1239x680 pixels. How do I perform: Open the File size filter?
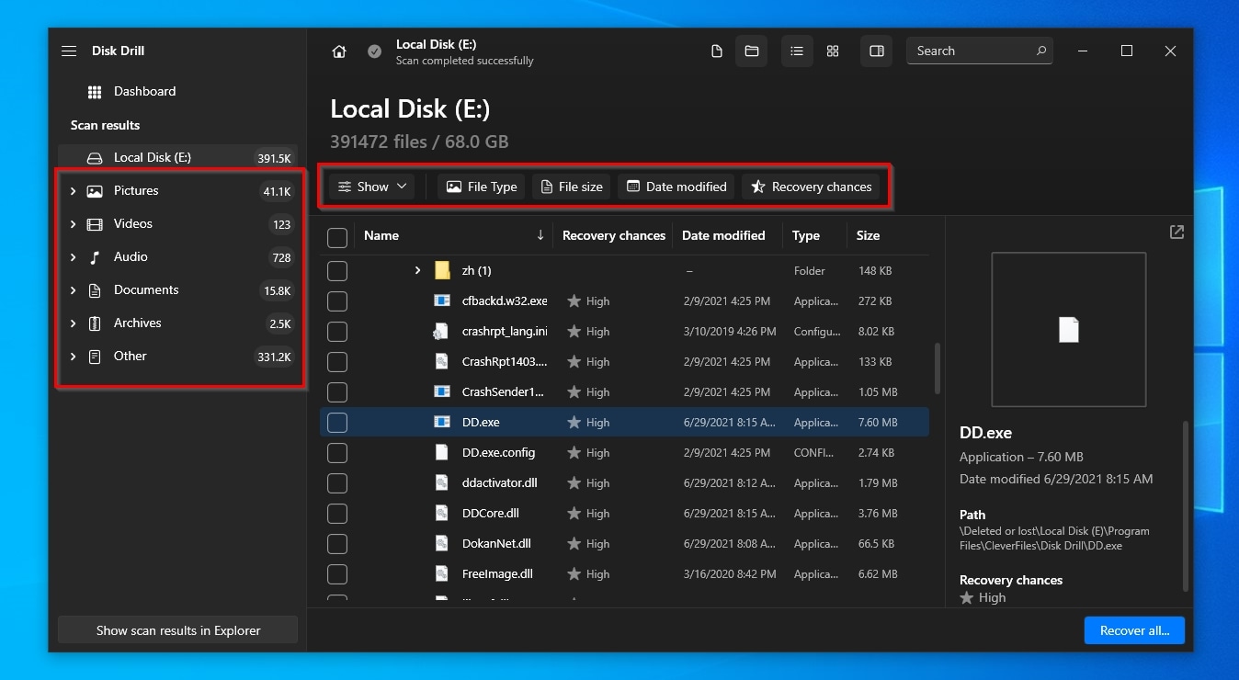572,187
